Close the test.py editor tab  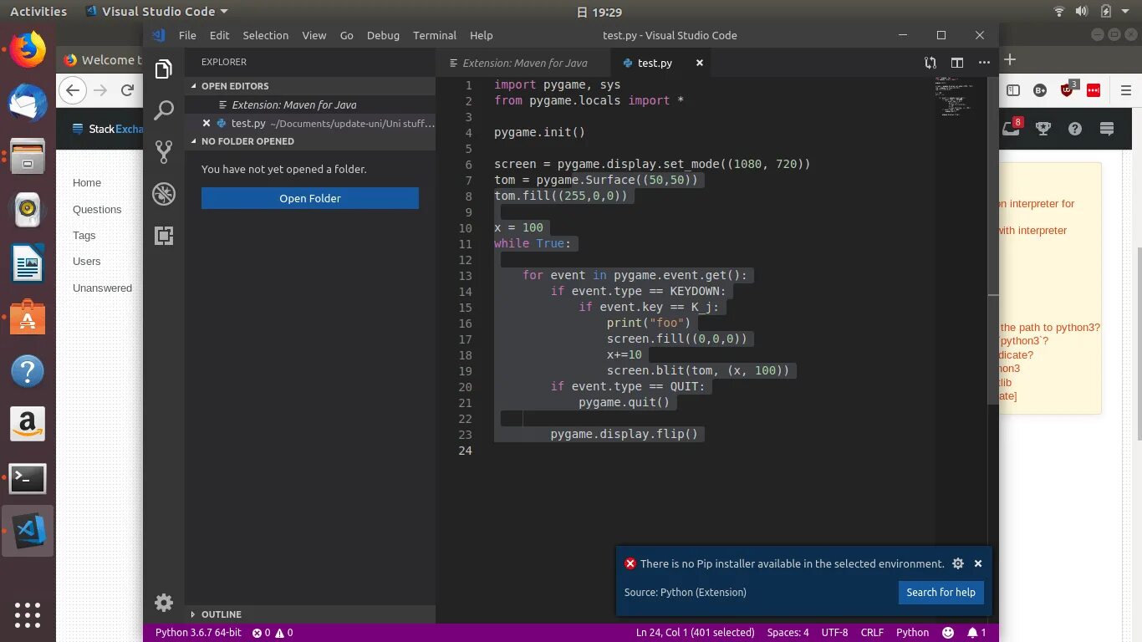click(700, 63)
